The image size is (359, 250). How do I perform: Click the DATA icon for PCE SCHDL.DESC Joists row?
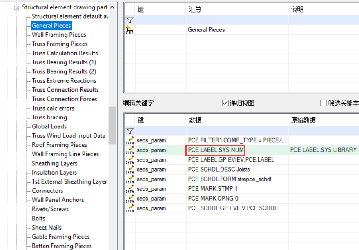coord(129,170)
